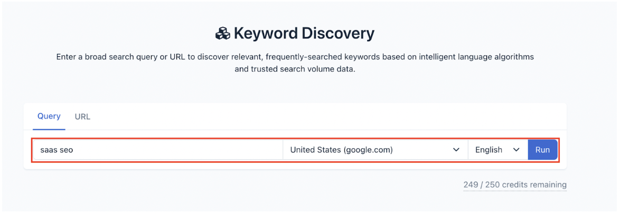Focus the 'saas seo' search query field
The width and height of the screenshot is (620, 214).
tap(158, 150)
